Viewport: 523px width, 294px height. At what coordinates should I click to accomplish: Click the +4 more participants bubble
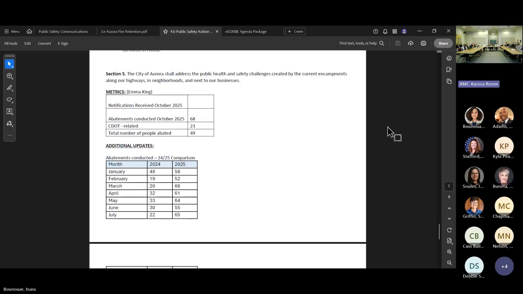[504, 266]
